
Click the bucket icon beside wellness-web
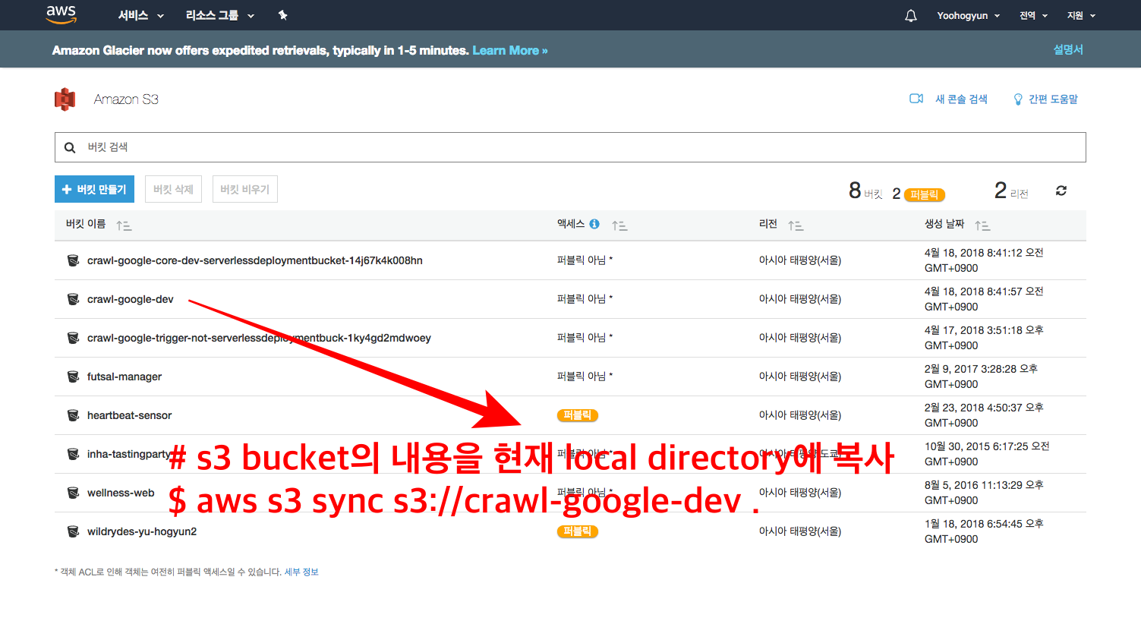click(x=73, y=493)
